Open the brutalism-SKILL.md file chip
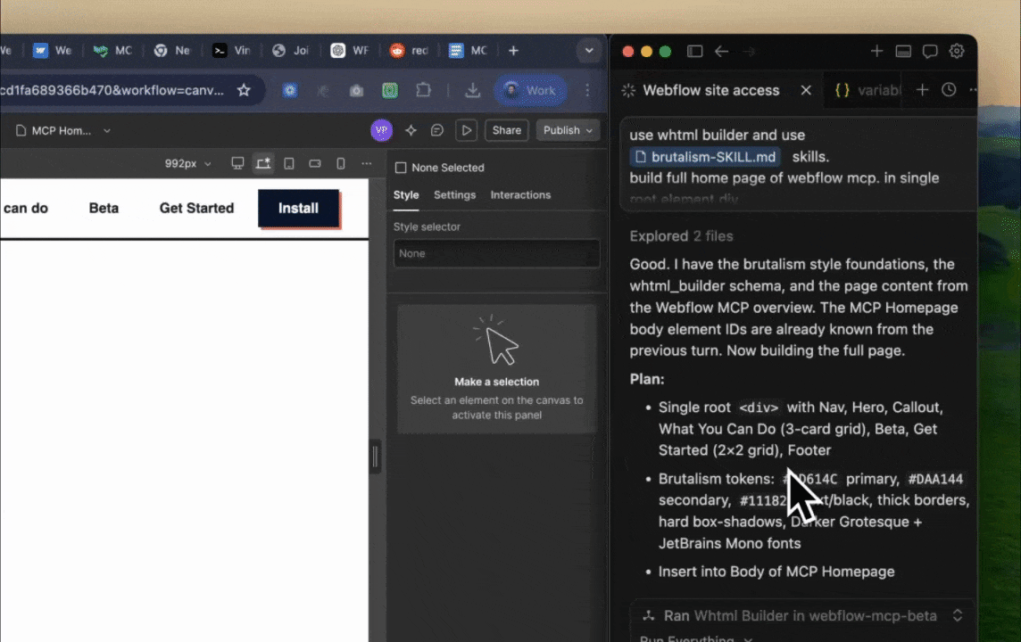Image resolution: width=1021 pixels, height=642 pixels. (704, 156)
